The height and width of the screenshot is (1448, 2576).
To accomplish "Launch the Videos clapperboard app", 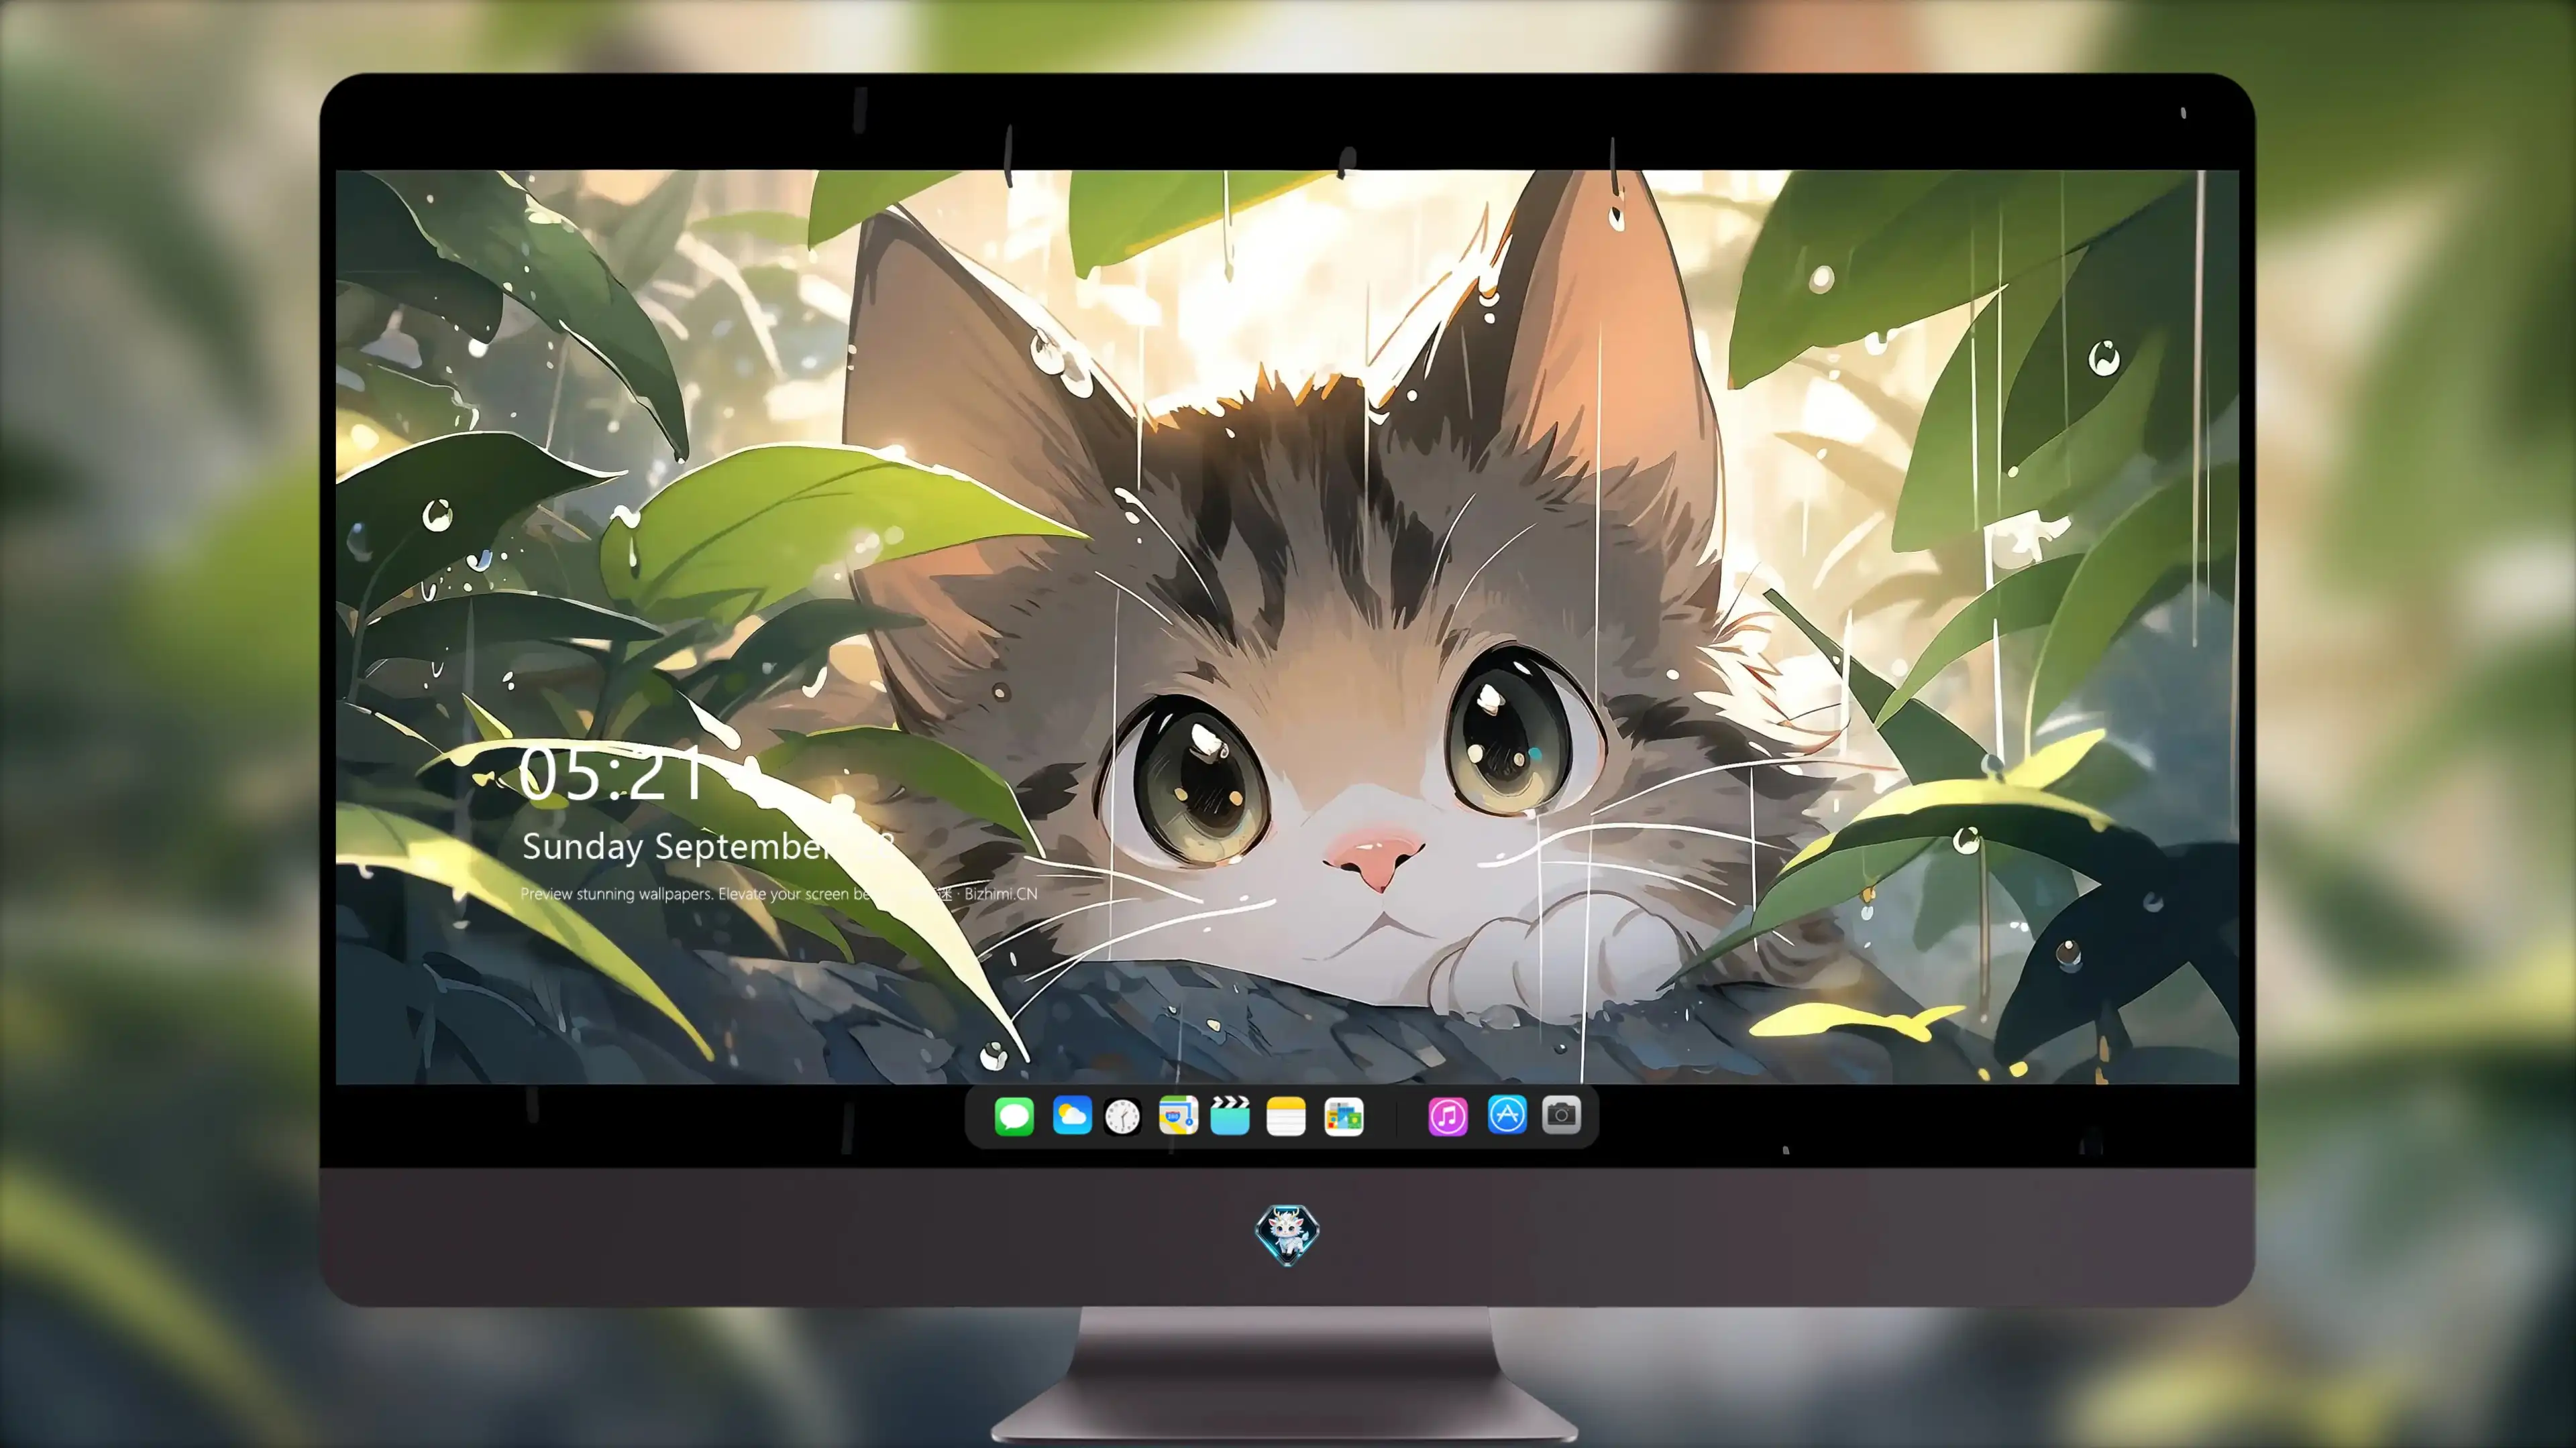I will tap(1230, 1115).
